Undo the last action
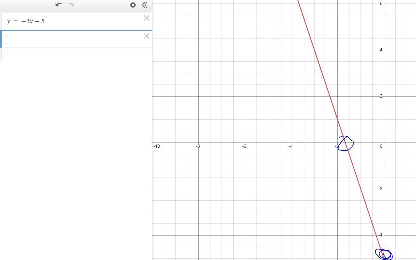 (x=59, y=5)
